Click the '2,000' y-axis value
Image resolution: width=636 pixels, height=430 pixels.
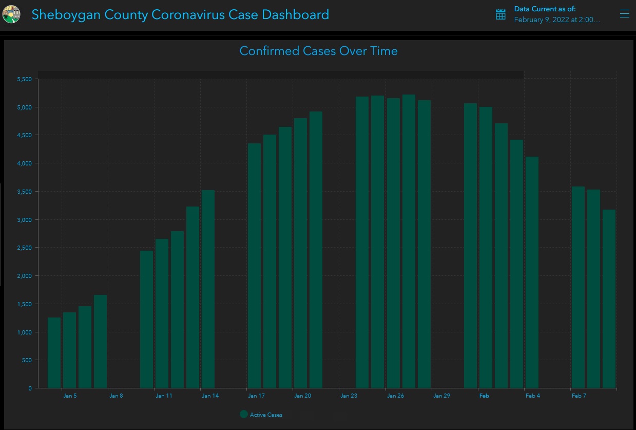click(x=25, y=276)
